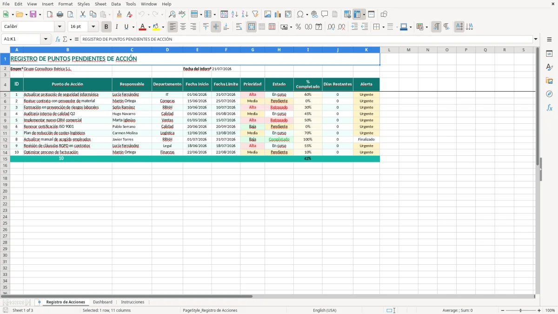Click the English (USA) language status
558x314 pixels.
325,310
